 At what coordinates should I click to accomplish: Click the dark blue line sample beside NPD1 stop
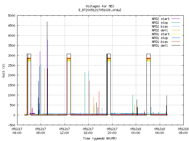tap(176, 38)
